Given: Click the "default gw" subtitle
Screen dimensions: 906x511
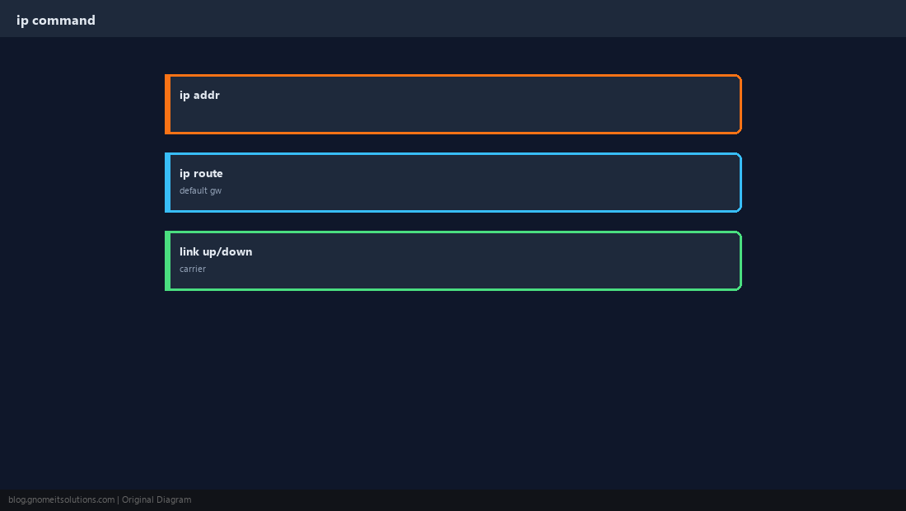Looking at the screenshot, I should 200,190.
